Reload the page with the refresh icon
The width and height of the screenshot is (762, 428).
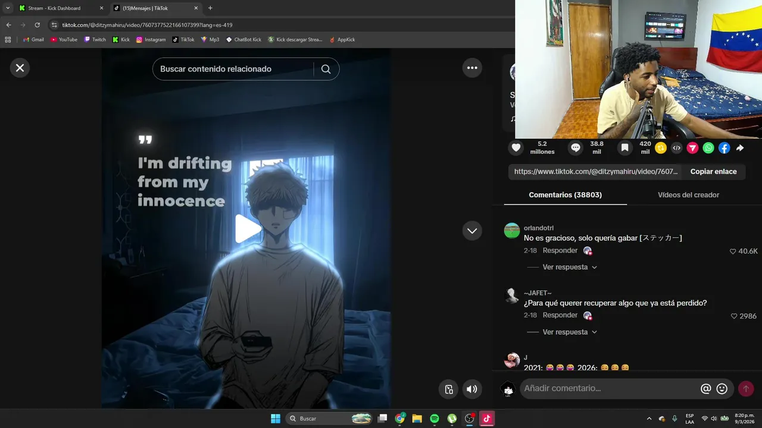tap(37, 25)
